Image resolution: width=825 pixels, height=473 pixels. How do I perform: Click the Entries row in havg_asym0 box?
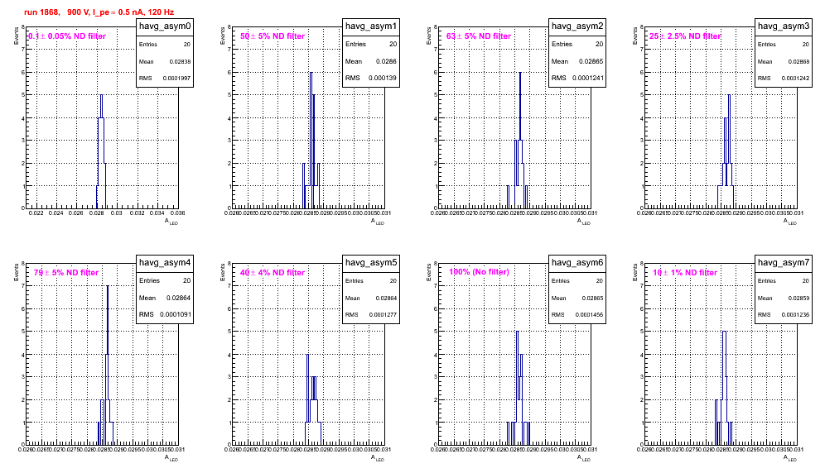(x=165, y=45)
